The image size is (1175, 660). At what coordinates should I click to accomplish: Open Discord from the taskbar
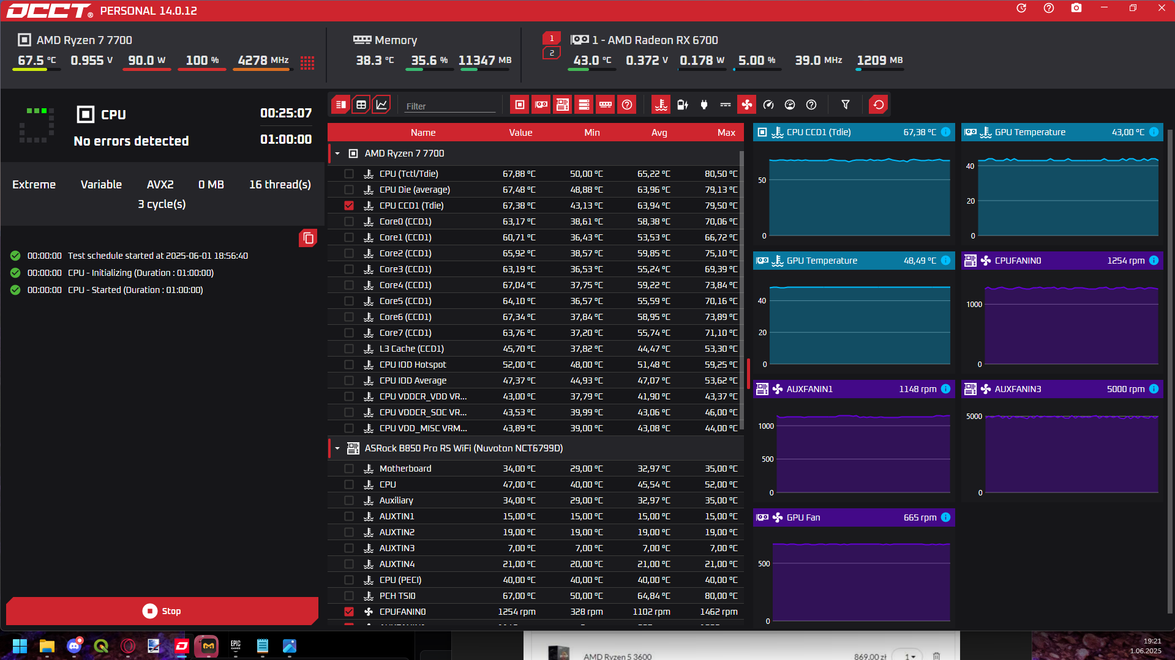click(74, 645)
